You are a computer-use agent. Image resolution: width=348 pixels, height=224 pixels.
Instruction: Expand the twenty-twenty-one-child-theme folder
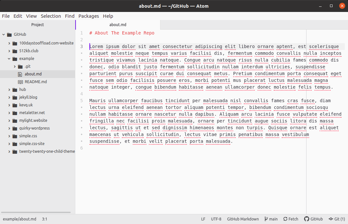(x=9, y=151)
